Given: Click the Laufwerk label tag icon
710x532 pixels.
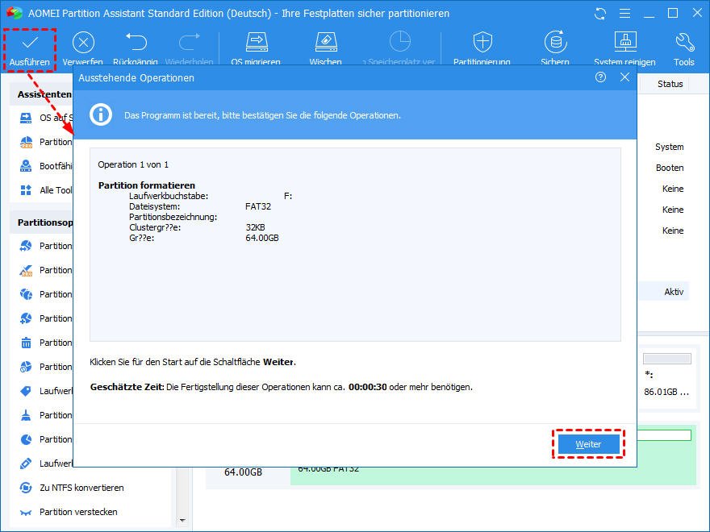Looking at the screenshot, I should coord(26,391).
